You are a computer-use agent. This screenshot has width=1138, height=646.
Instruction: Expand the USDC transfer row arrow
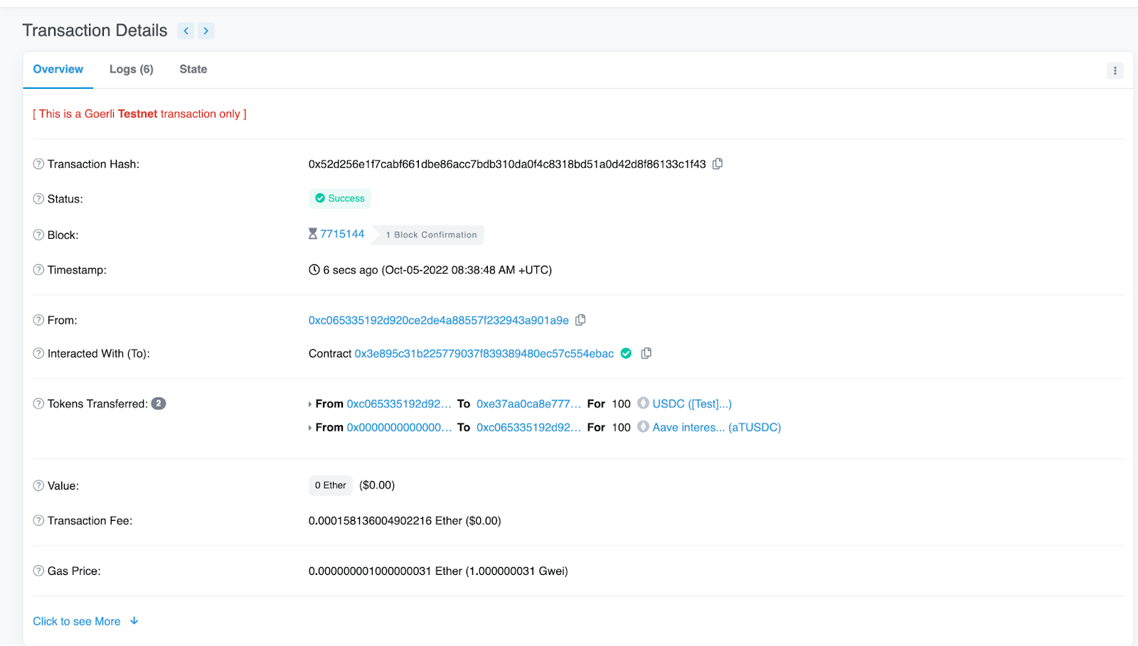[x=310, y=404]
